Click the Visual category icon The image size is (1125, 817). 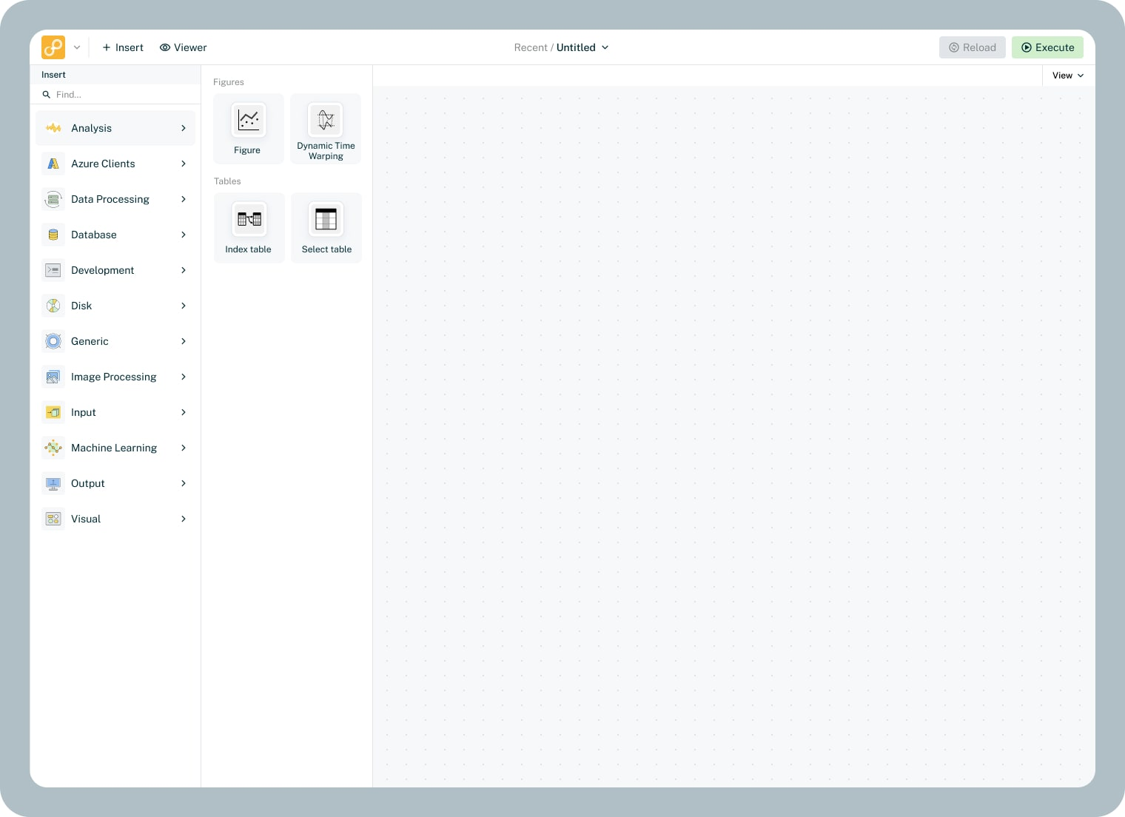tap(53, 519)
